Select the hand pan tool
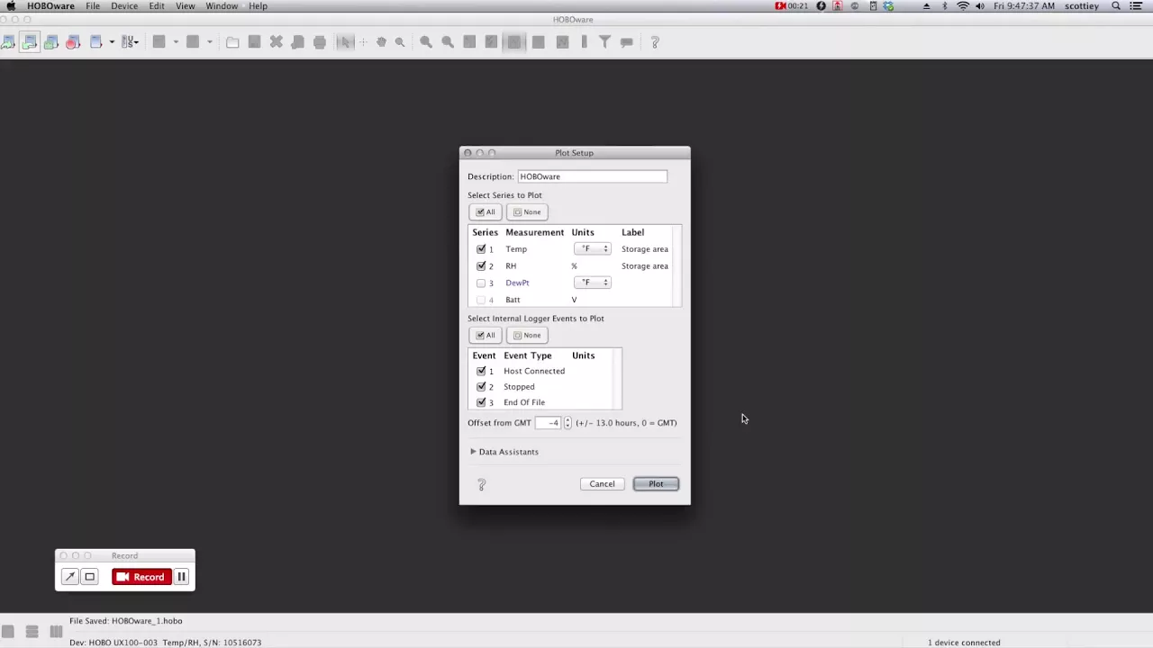This screenshot has width=1153, height=648. click(382, 41)
